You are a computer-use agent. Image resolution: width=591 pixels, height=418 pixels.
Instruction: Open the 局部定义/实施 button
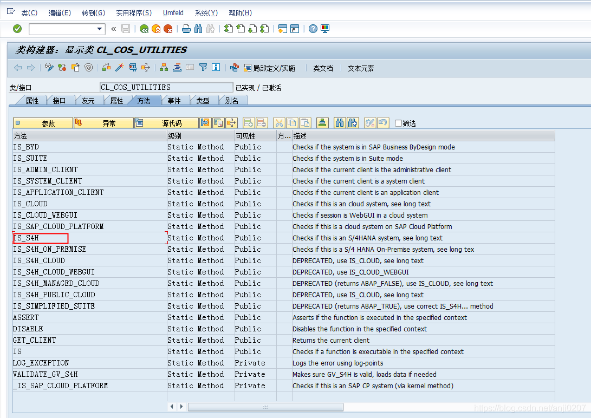(x=269, y=68)
